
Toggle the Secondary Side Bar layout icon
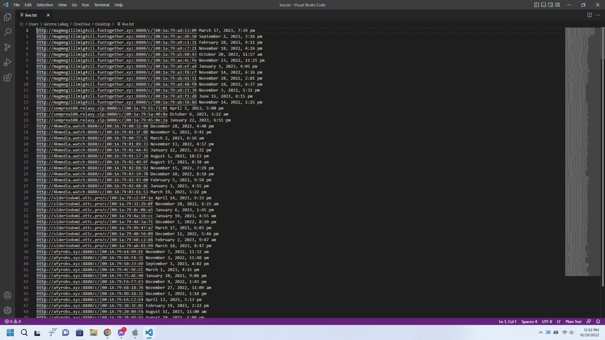(x=550, y=5)
